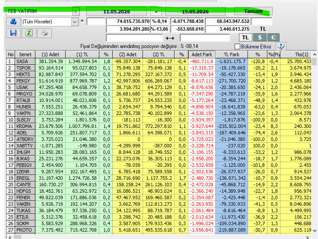318x239 pixels.
Task: Click the double-headed arrow swap icon
Action: (x=170, y=38)
